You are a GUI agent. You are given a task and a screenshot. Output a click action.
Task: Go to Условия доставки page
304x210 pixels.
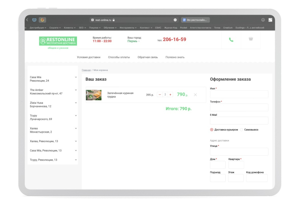click(x=88, y=57)
